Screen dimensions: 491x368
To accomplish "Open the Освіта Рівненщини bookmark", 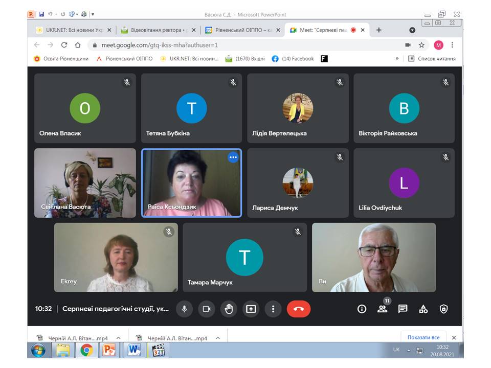I will point(61,59).
